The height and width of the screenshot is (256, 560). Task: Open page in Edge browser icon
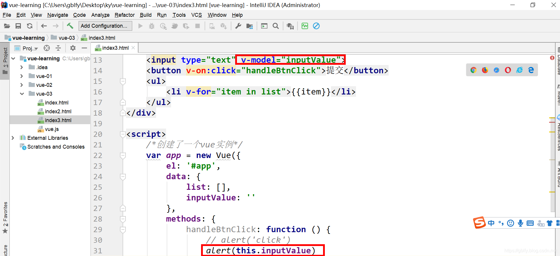[x=531, y=70]
